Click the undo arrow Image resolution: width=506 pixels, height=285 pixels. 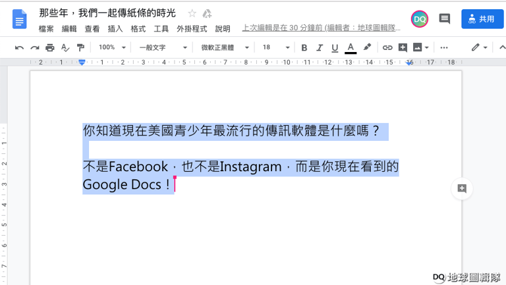coord(19,47)
